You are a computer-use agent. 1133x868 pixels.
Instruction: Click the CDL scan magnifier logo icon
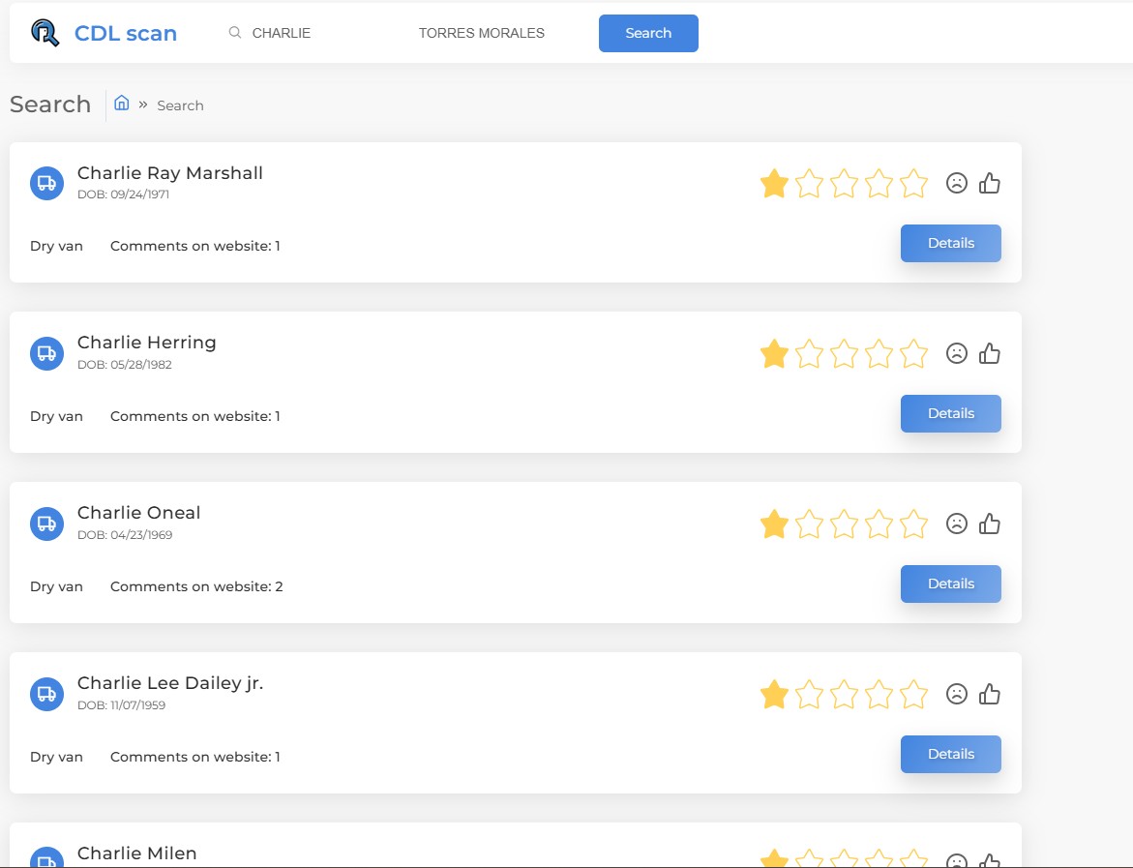45,33
